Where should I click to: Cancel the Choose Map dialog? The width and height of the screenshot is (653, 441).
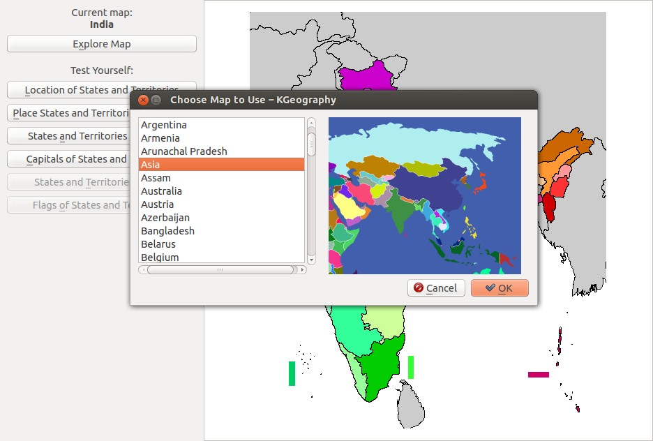click(436, 288)
